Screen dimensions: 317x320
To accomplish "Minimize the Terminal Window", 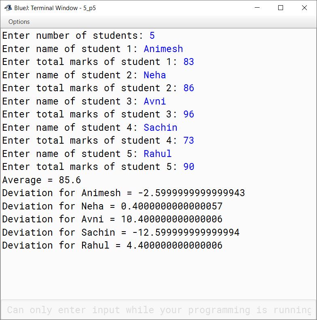I will (257, 8).
